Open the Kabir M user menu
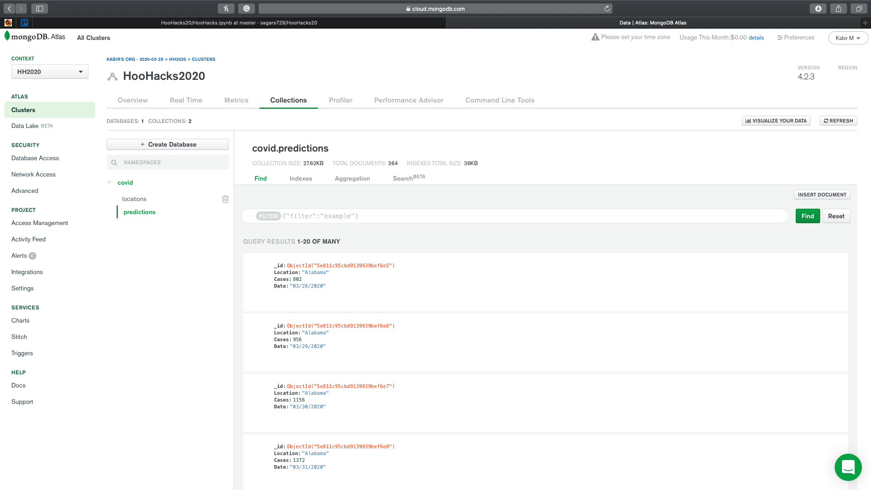Screen dimensions: 871x490 [x=848, y=38]
